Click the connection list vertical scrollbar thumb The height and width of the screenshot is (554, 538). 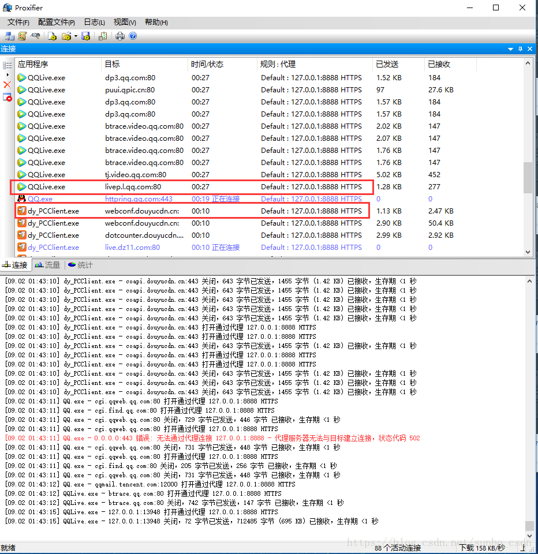[528, 177]
